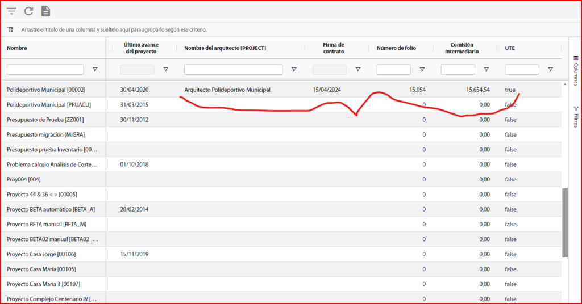This screenshot has width=582, height=304.
Task: Open filter menu for Nombre column
Action: [95, 70]
